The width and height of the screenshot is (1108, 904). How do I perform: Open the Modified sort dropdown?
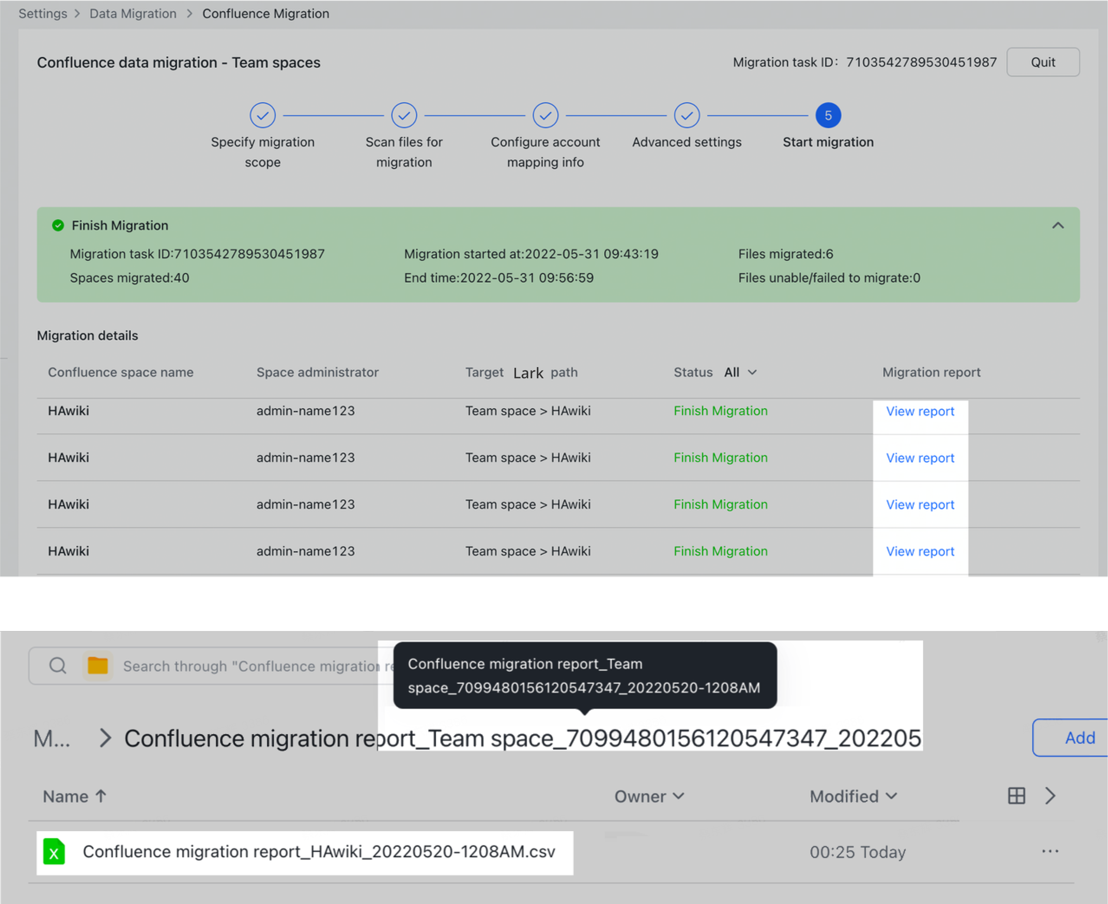click(x=853, y=796)
